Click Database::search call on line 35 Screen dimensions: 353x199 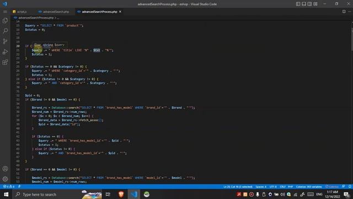(66, 108)
